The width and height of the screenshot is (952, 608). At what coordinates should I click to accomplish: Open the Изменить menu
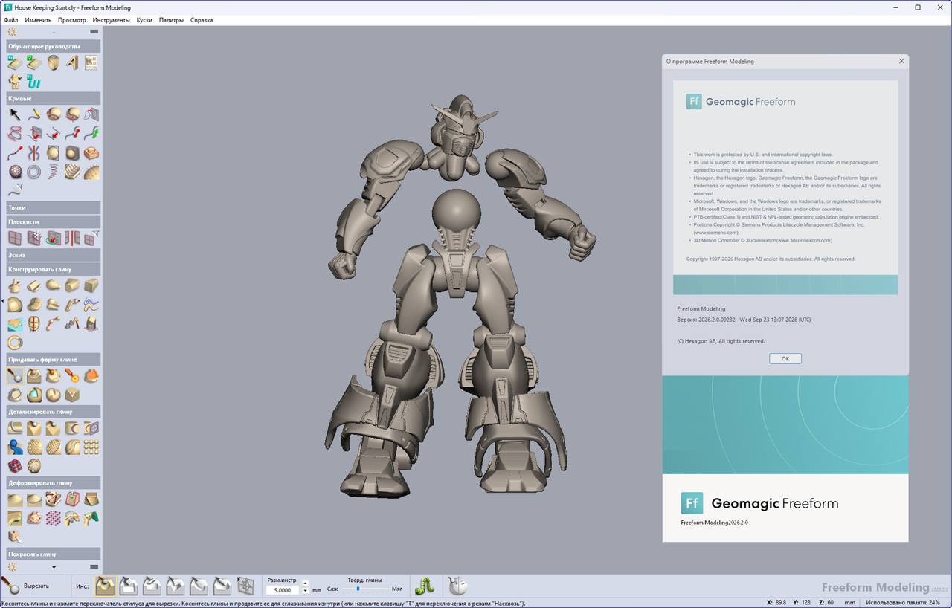[38, 20]
